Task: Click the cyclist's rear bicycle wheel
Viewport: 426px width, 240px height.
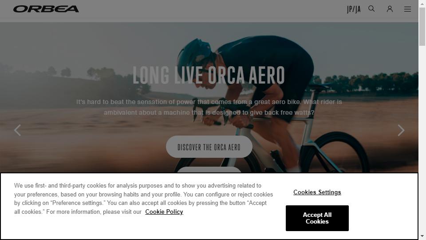Action: click(x=338, y=152)
